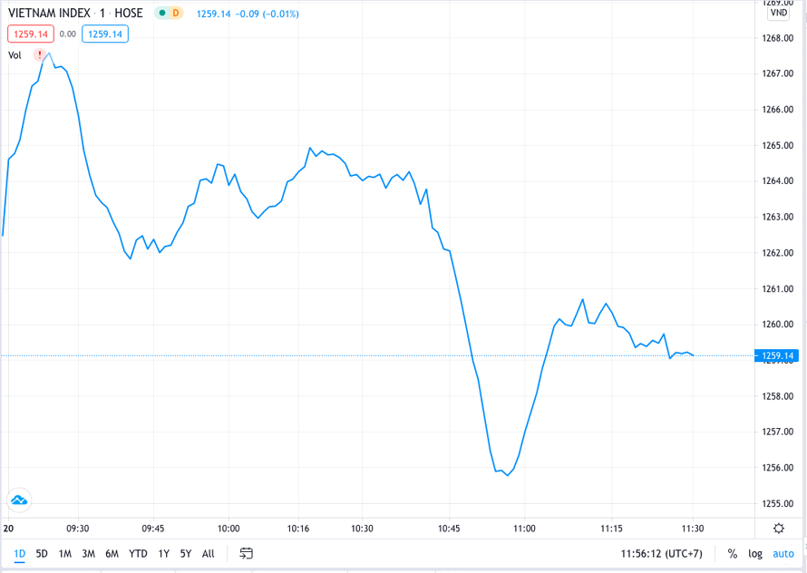Click the TradingView logo on chart
The width and height of the screenshot is (807, 573).
click(18, 500)
